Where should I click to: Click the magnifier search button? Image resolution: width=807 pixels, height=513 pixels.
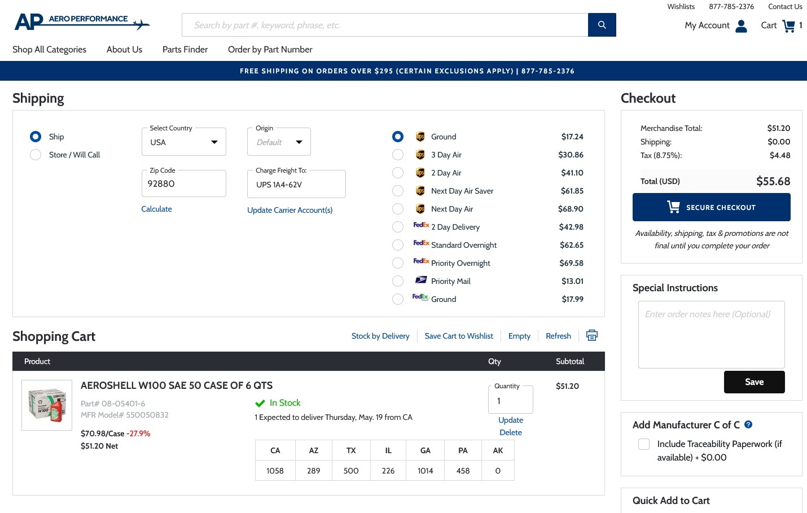point(602,25)
